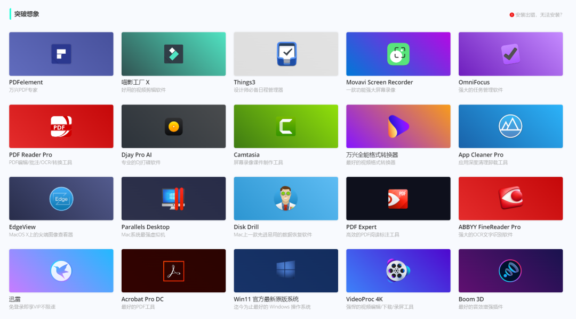Click the OmniFocus purple checkmark icon

pyautogui.click(x=510, y=54)
